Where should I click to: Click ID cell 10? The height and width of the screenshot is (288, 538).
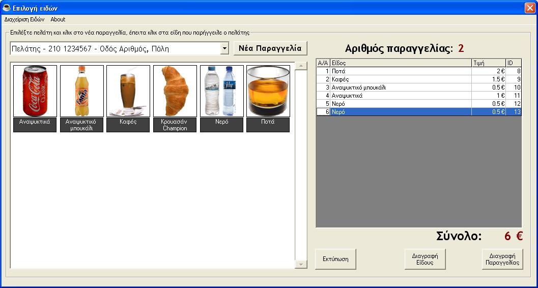point(514,88)
